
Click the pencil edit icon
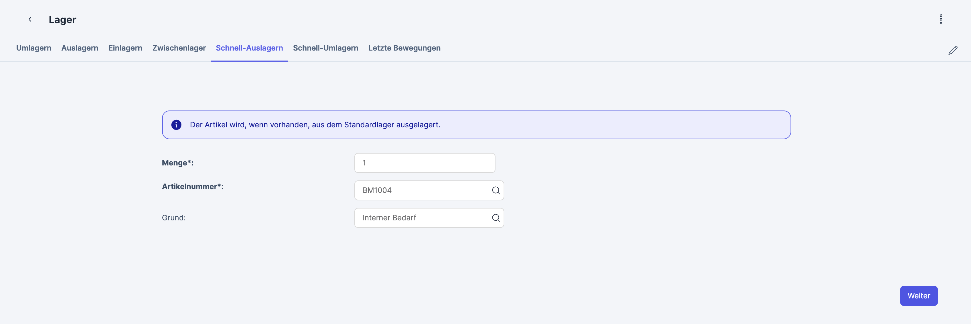pos(953,51)
